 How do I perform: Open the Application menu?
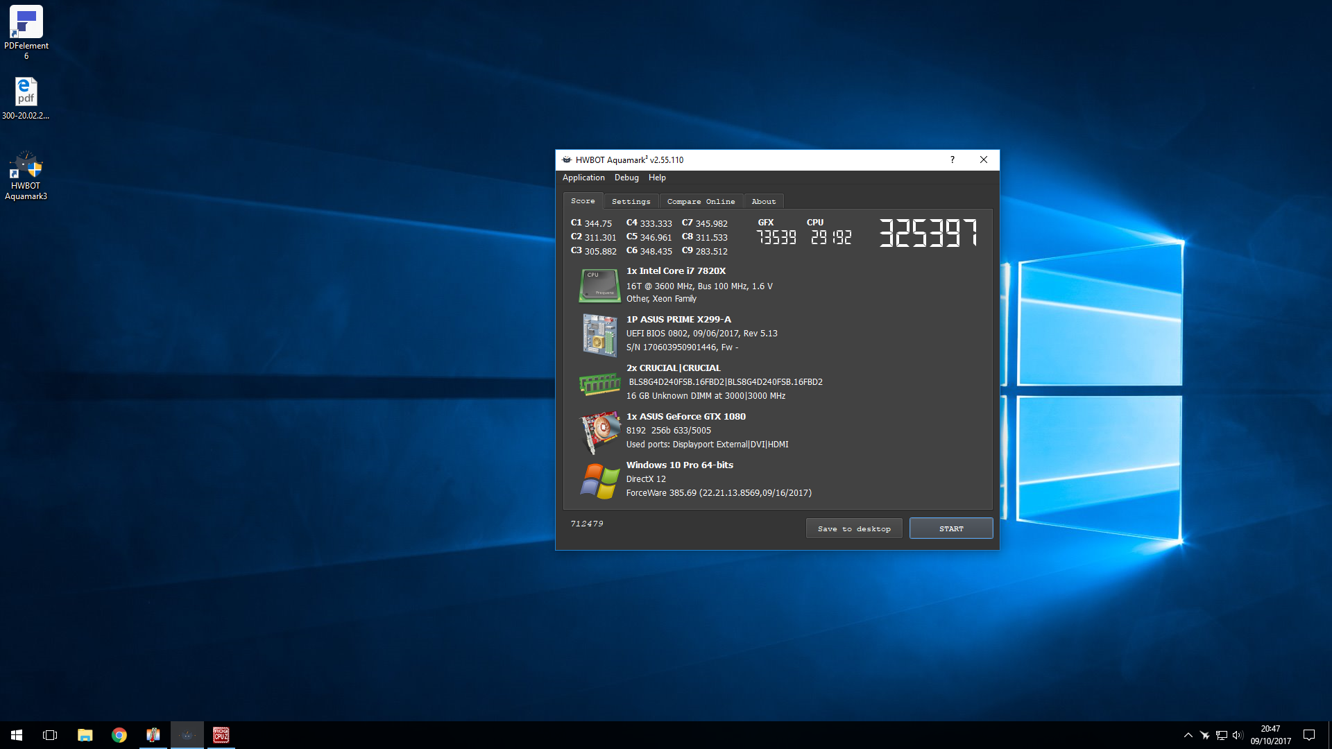click(583, 178)
